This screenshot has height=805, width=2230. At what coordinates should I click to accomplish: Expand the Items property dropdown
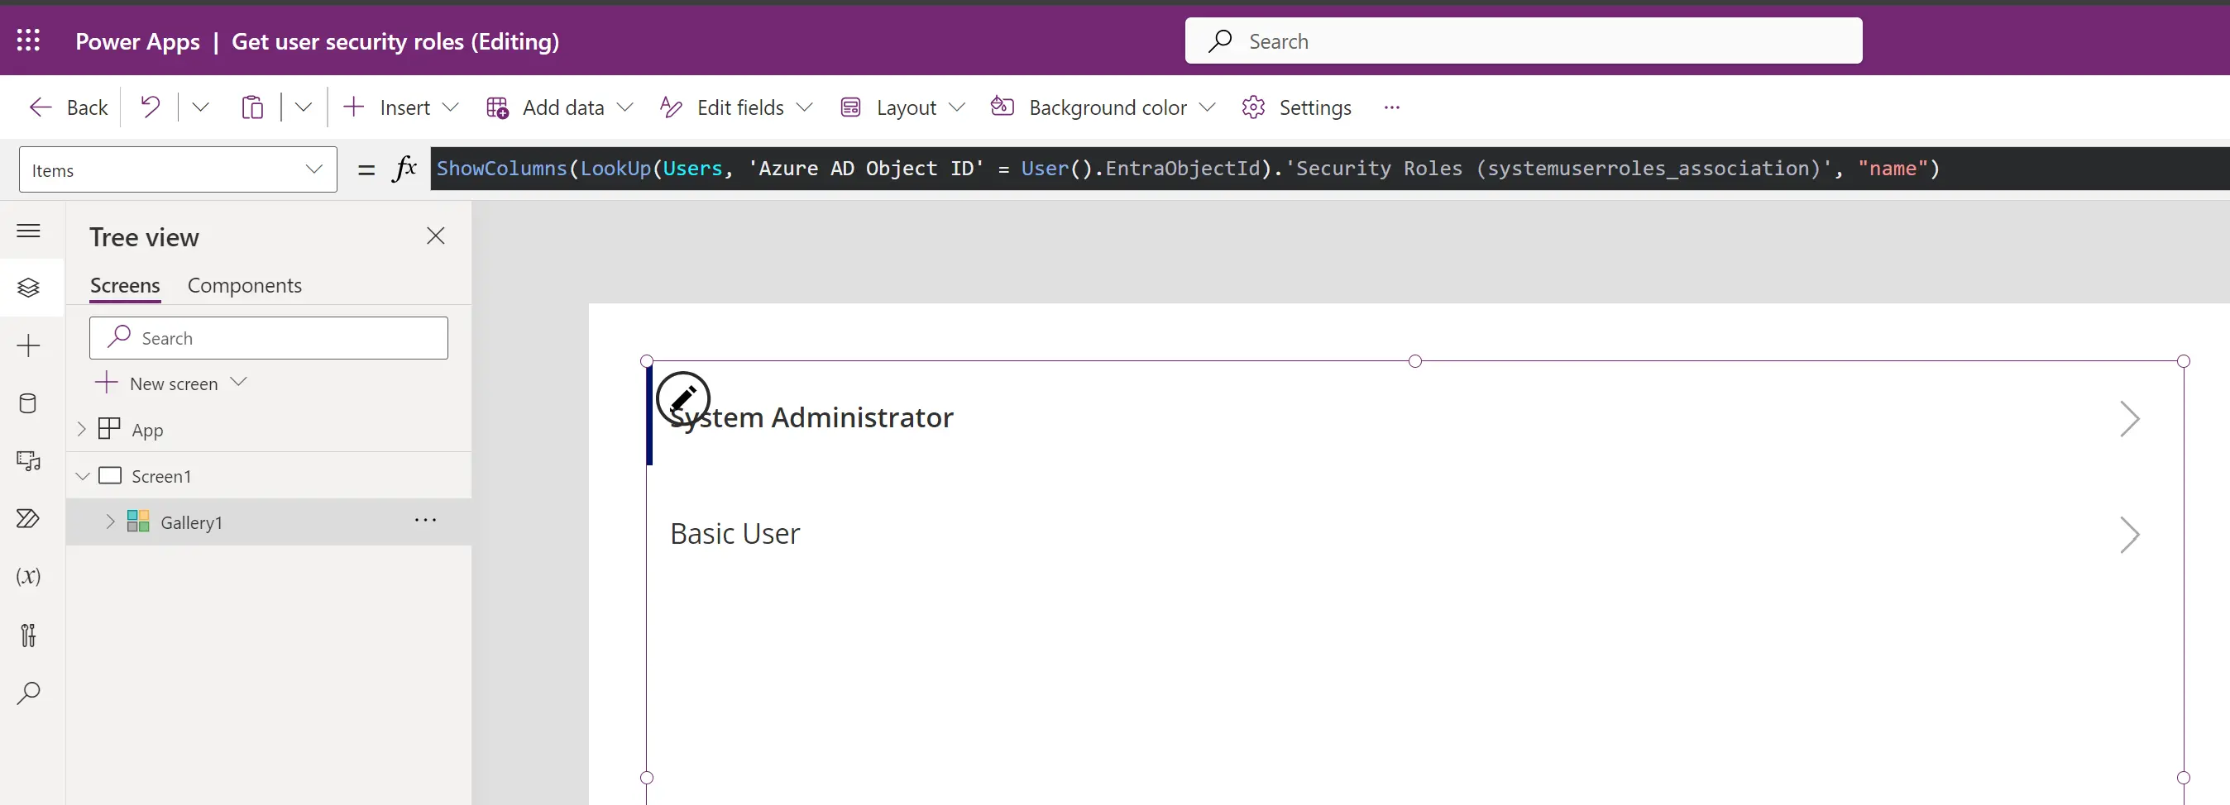pos(313,169)
